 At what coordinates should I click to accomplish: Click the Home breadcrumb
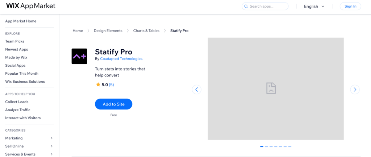(78, 30)
